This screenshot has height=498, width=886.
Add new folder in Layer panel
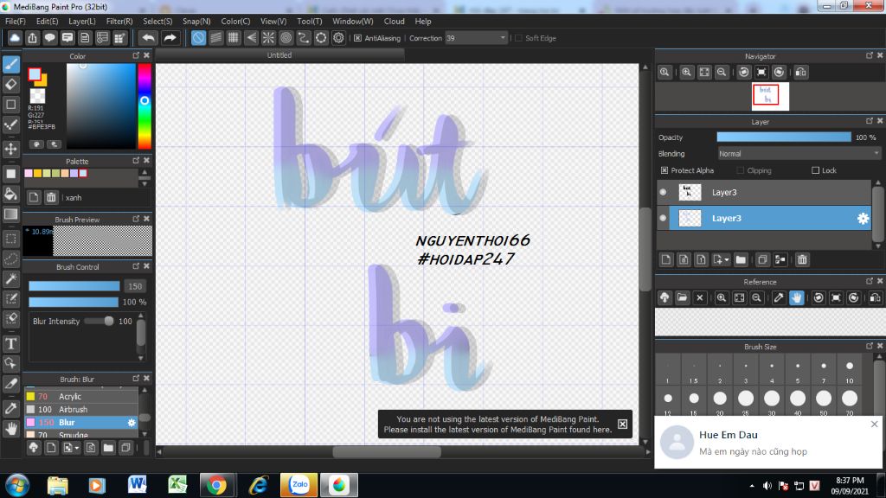click(x=741, y=259)
